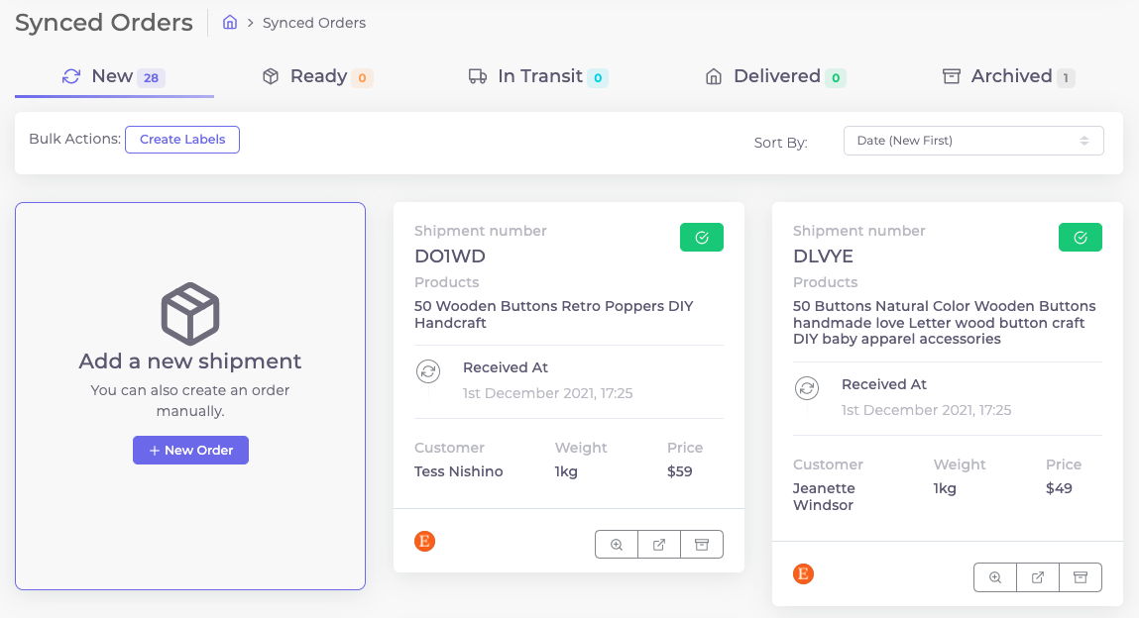Click customer name Jeanette Windsor
Screen dimensions: 1139x618
[824, 497]
